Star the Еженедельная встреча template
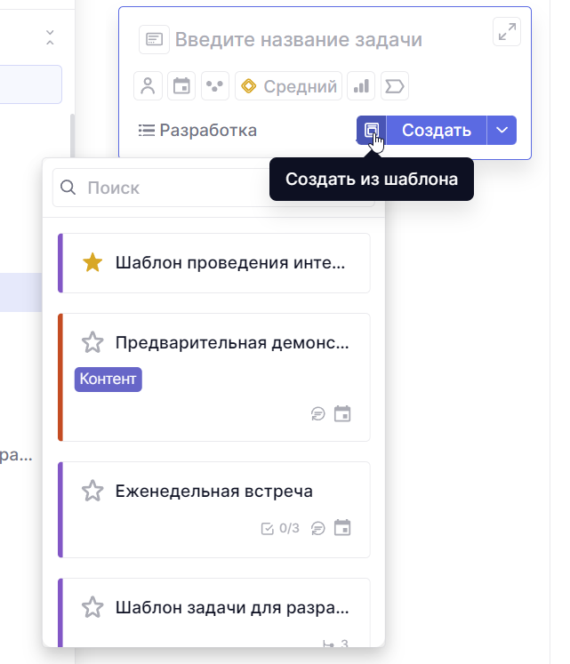 [x=92, y=491]
